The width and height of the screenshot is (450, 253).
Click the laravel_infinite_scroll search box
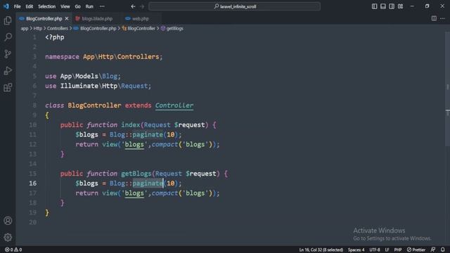coord(234,6)
